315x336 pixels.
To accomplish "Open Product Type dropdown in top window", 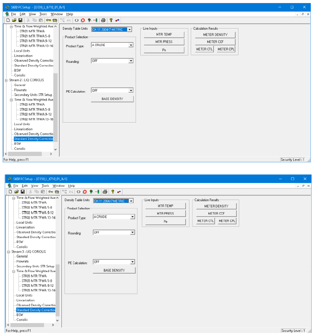I will (x=131, y=45).
